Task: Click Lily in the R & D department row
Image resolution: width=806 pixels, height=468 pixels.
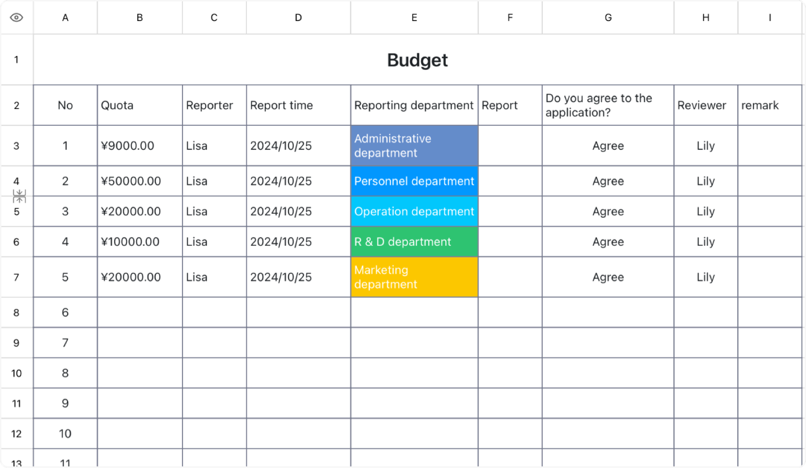Action: [706, 242]
